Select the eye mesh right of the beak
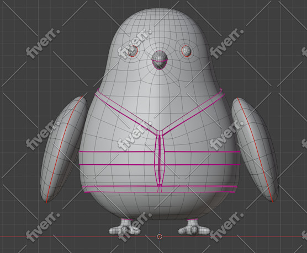The width and height of the screenshot is (307, 253). click(x=186, y=51)
